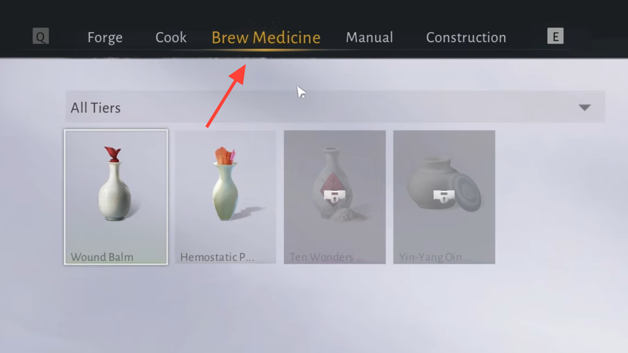Open the Brew Medicine tab
The width and height of the screenshot is (628, 353).
pos(266,37)
